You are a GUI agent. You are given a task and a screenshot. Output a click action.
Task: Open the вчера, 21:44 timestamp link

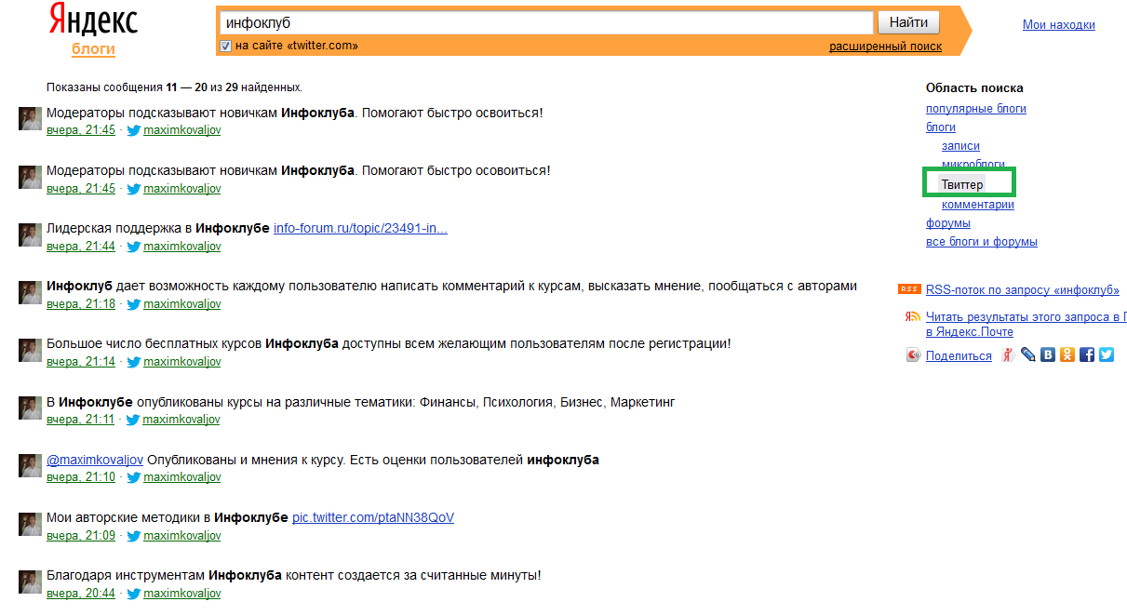pyautogui.click(x=81, y=247)
